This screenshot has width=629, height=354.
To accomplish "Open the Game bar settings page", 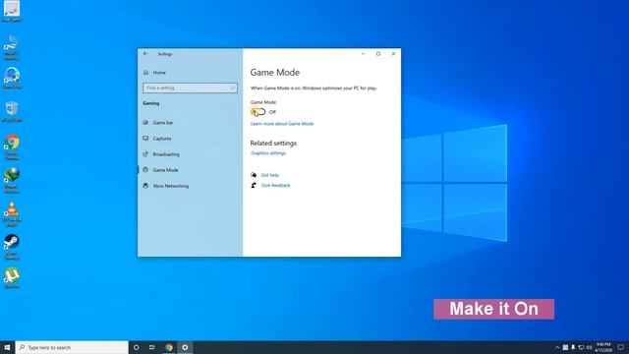I will [163, 122].
